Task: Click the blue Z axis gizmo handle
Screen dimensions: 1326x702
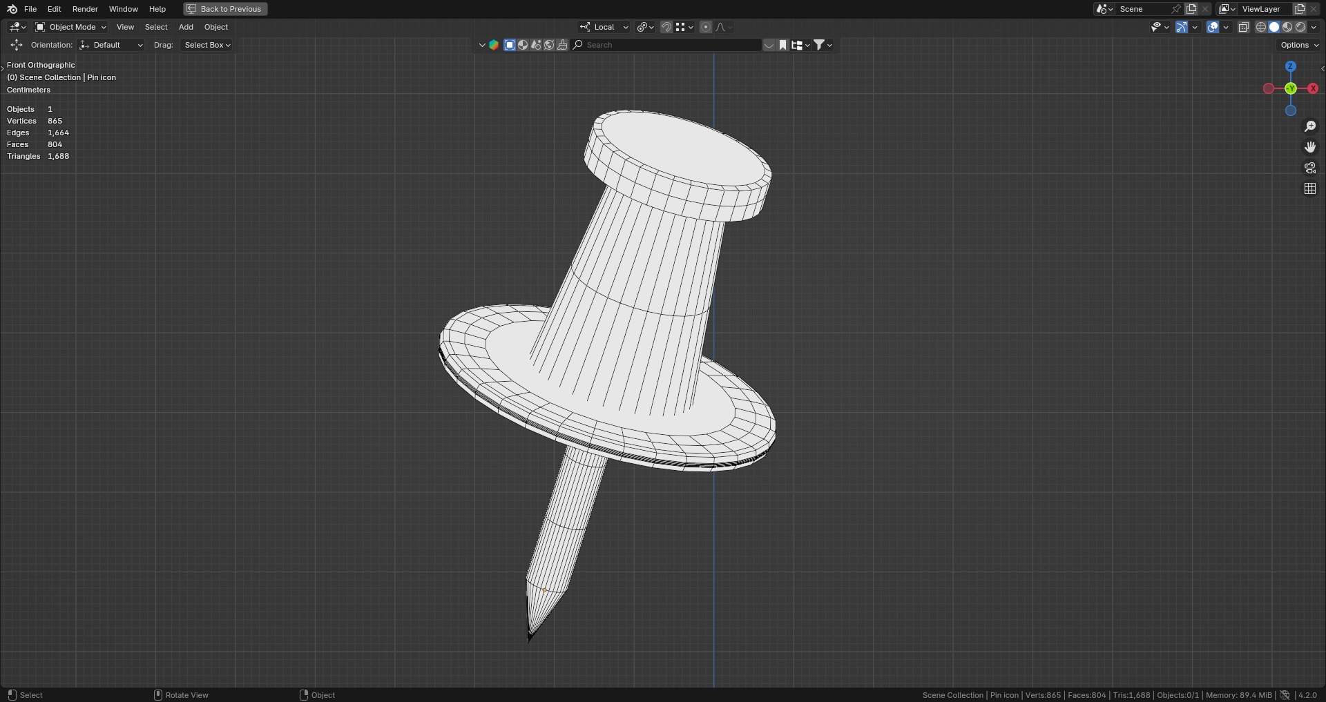Action: click(1291, 66)
